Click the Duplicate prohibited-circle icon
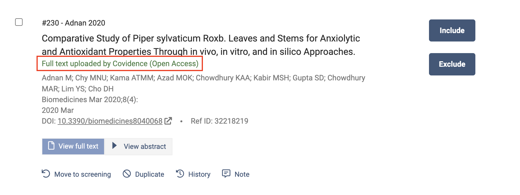This screenshot has height=195, width=520. point(127,174)
